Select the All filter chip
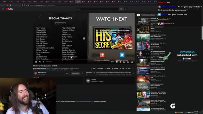The image size is (203, 114). 138,15
